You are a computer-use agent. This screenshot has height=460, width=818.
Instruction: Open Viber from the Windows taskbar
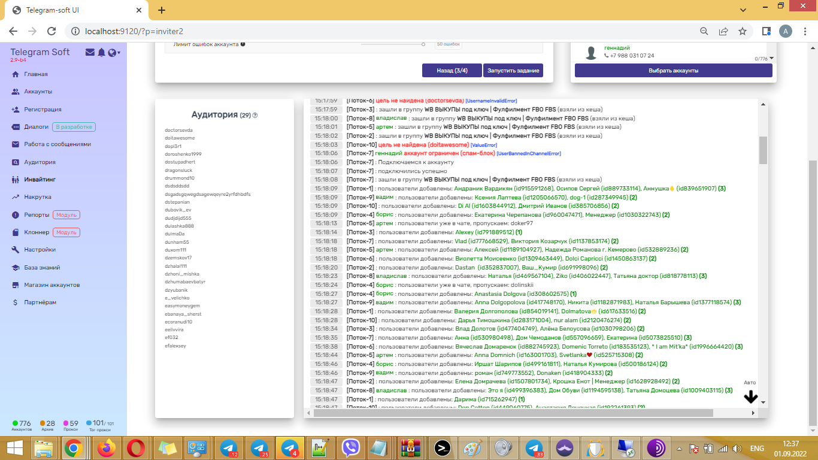[x=350, y=448]
